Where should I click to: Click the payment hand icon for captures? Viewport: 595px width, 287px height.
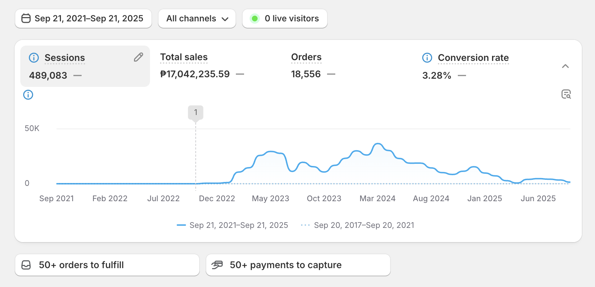pyautogui.click(x=217, y=265)
